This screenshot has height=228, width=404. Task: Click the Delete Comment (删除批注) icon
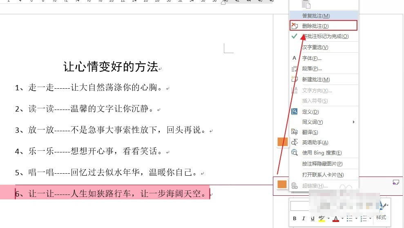tap(294, 26)
